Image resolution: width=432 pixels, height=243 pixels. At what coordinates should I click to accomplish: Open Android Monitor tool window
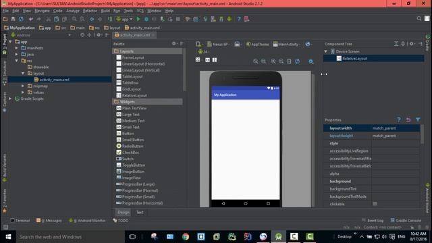point(87,221)
